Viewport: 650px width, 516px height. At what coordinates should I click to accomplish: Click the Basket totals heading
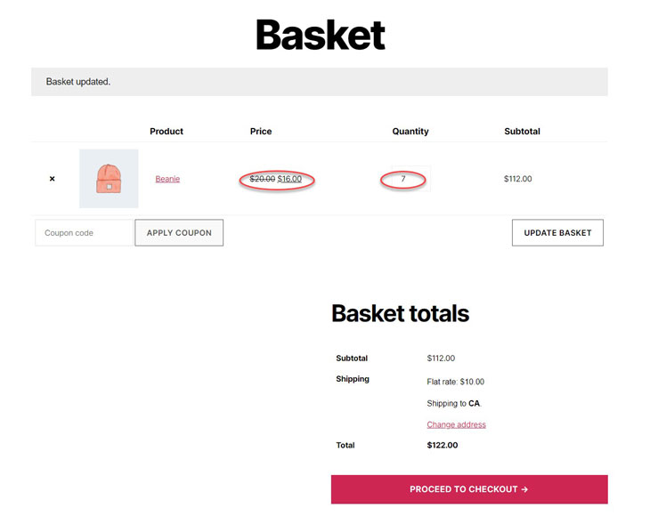401,313
